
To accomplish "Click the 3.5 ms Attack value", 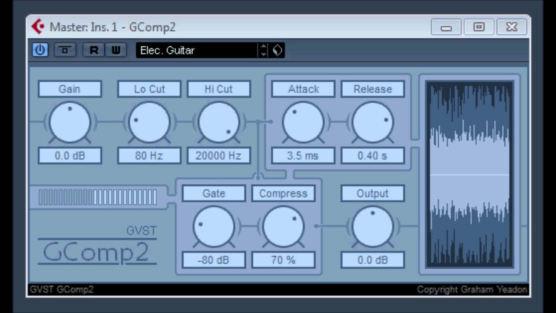I will point(303,156).
